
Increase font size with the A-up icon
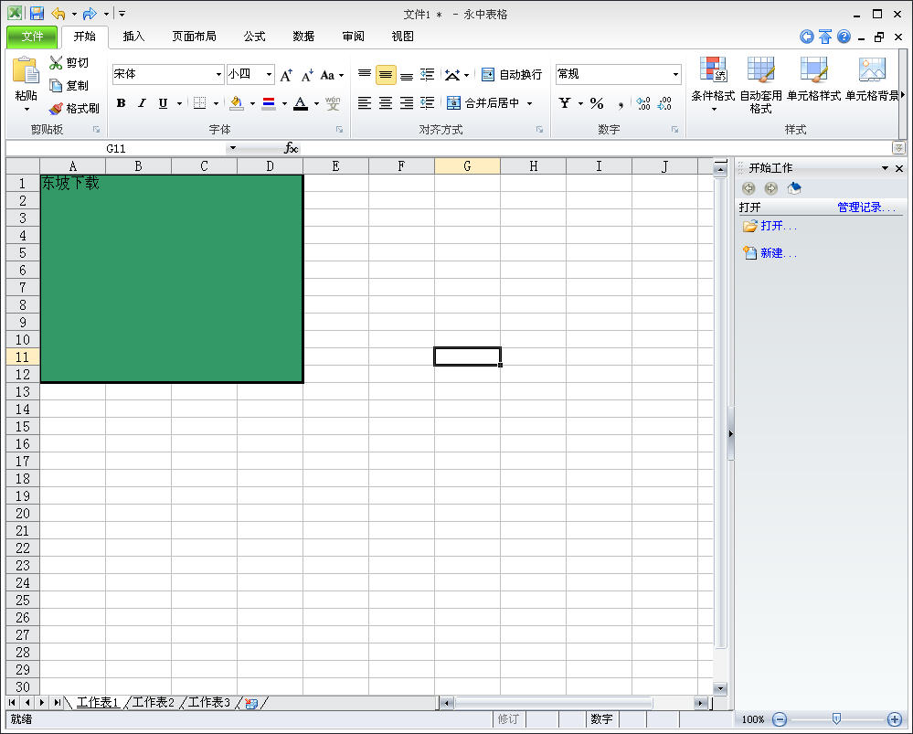pyautogui.click(x=286, y=75)
